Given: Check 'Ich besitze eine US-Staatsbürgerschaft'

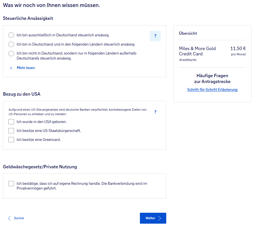Looking at the screenshot, I should point(11,131).
